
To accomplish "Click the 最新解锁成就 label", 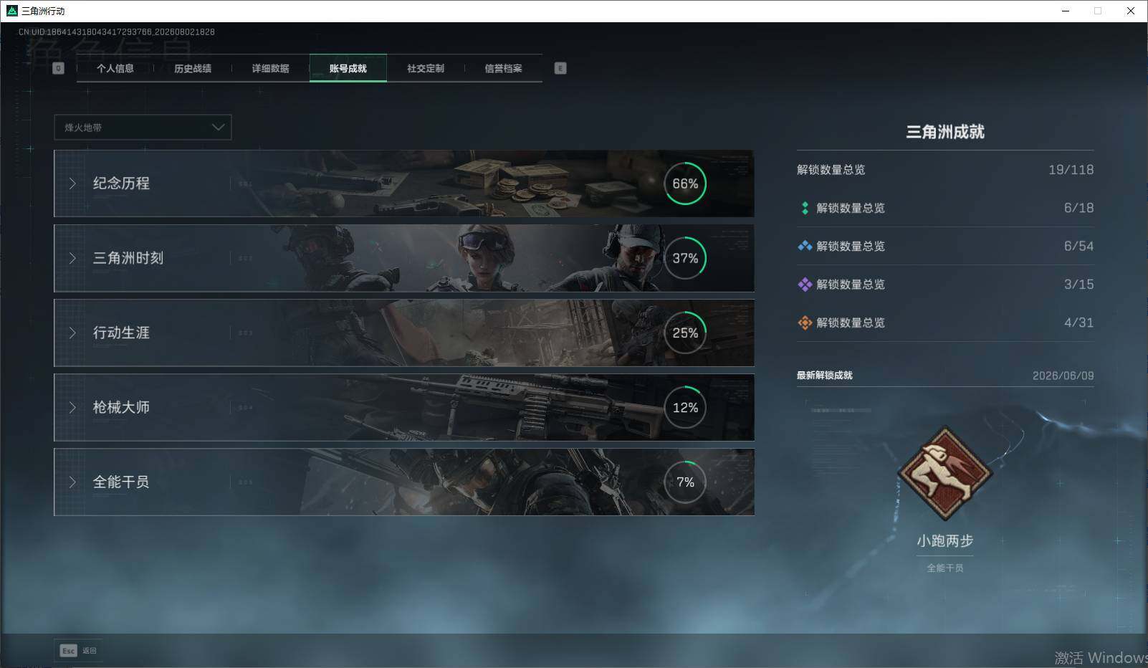I will 825,376.
